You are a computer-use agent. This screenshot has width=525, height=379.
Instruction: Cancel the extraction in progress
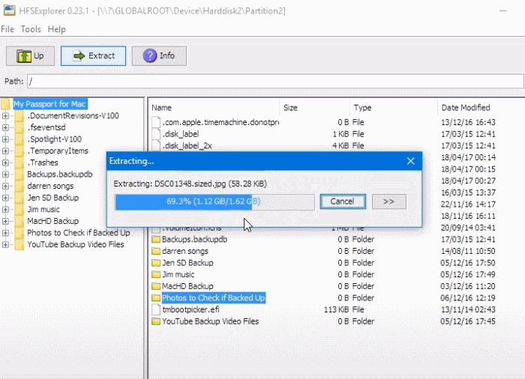[343, 201]
